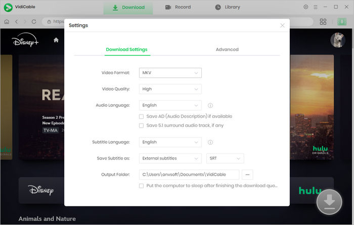This screenshot has width=354, height=225.
Task: Open the Disney+ profile avatar
Action: (338, 40)
